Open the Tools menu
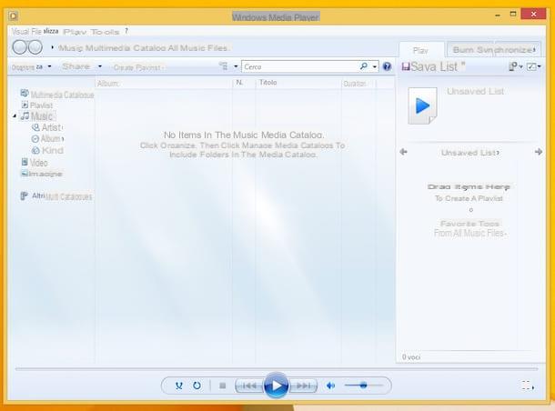This screenshot has height=411, width=555. (105, 32)
